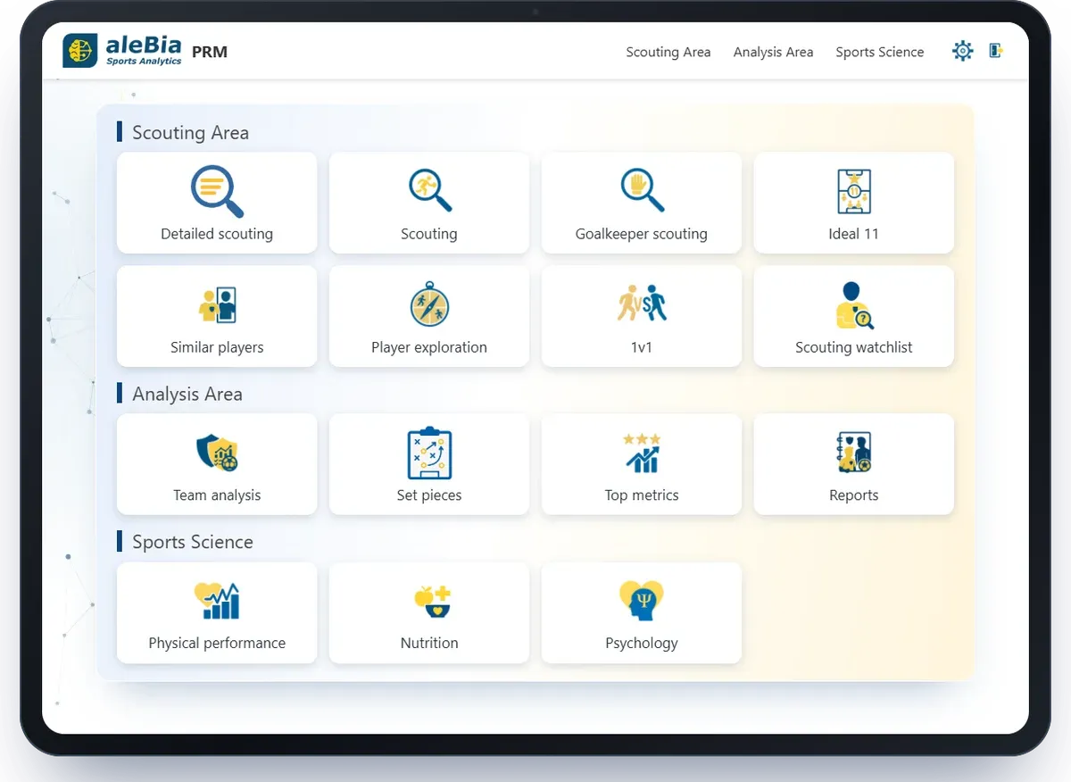1071x782 pixels.
Task: Click the logout icon in the header
Action: [x=997, y=51]
